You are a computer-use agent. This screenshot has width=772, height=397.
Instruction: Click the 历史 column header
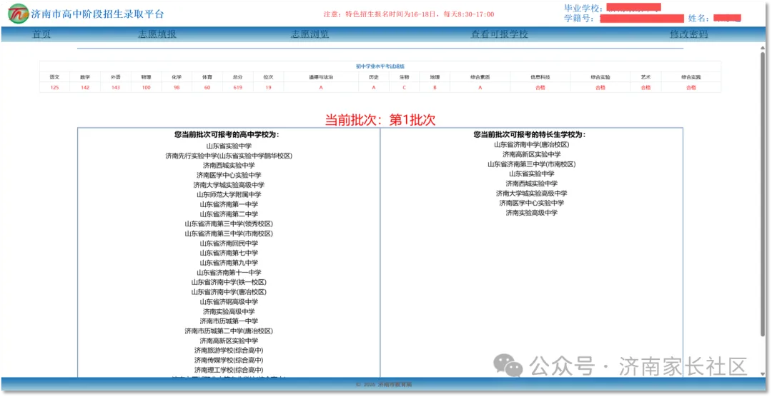(374, 77)
